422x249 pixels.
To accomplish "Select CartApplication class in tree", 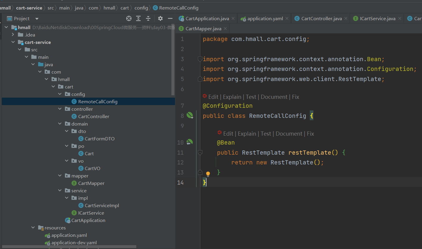I will tap(88, 220).
